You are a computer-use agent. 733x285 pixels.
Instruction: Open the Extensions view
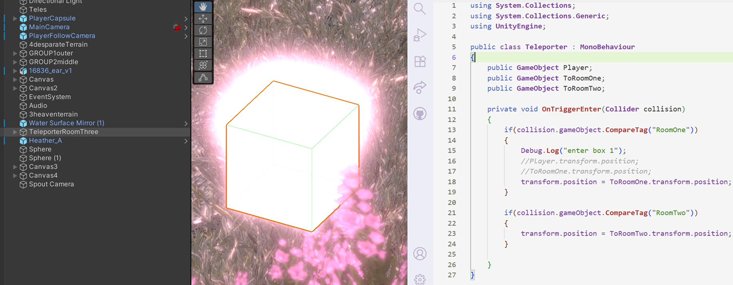tap(420, 61)
